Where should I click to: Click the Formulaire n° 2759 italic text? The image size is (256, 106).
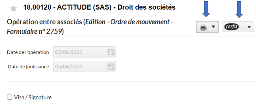(35, 31)
